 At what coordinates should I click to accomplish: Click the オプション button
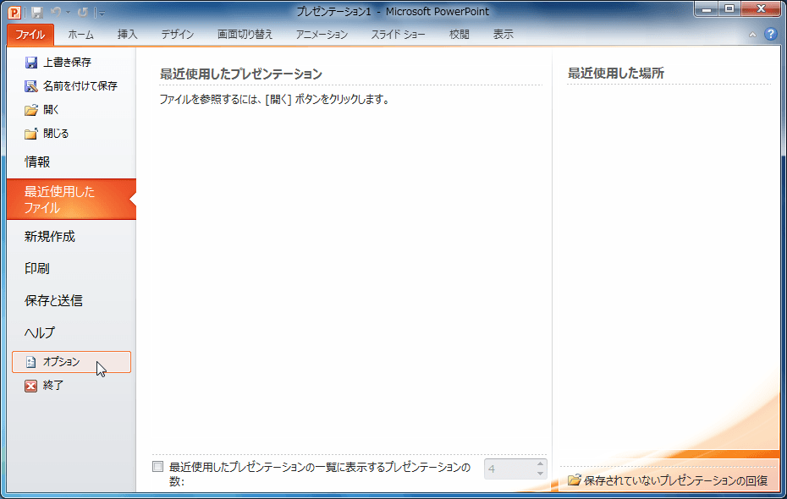(x=71, y=362)
